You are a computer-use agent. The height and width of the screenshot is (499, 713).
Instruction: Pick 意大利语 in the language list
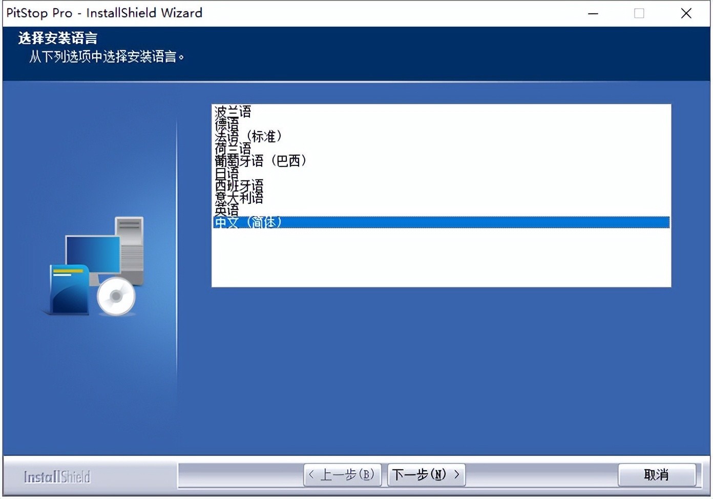[x=441, y=197]
